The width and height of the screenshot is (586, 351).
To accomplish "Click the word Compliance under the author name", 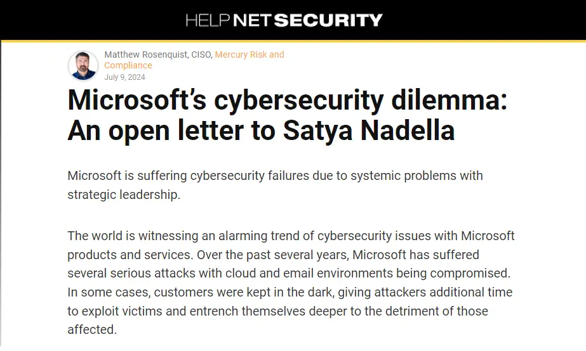I will pyautogui.click(x=128, y=65).
